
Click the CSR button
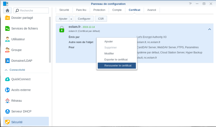pyautogui.click(x=101, y=19)
